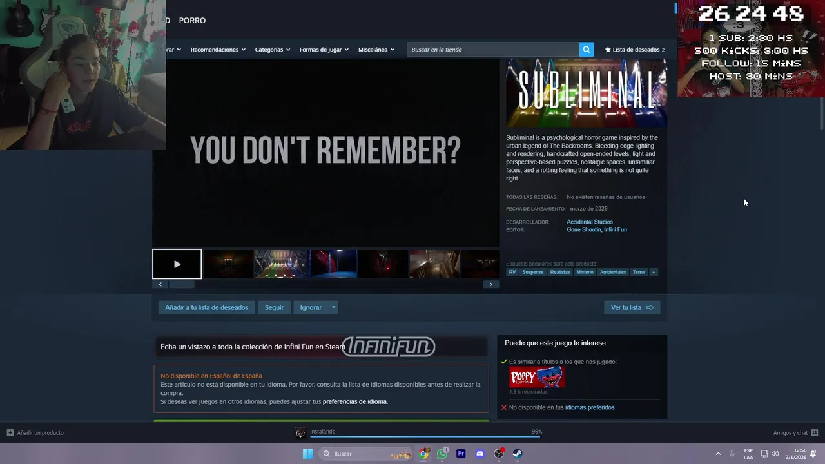
Task: Click the blue store search magnifier button
Action: (586, 50)
